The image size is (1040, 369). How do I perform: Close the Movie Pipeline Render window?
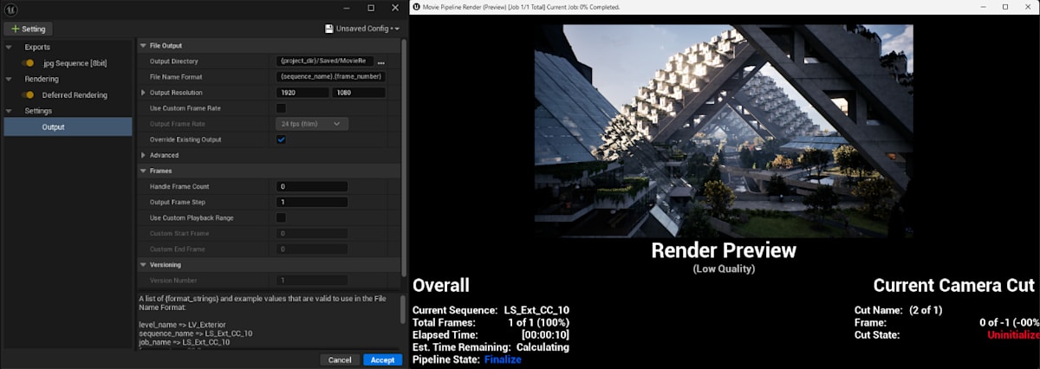pos(1029,7)
